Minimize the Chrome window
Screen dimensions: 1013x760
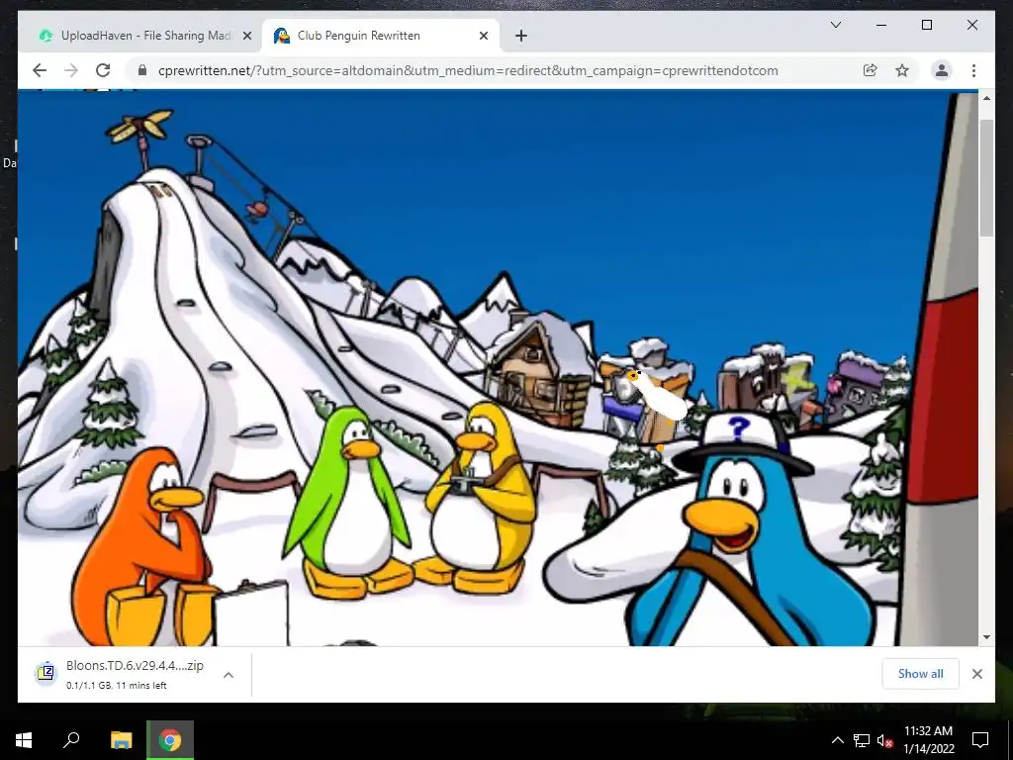pyautogui.click(x=881, y=25)
